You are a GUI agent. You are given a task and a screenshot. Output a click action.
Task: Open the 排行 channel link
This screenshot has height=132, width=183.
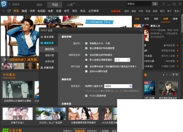point(162,11)
